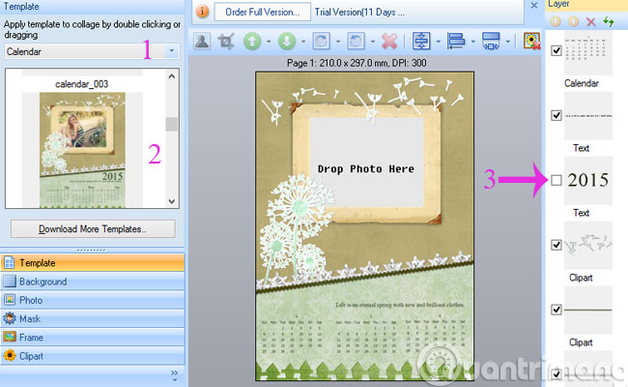Click the green move down arrow icon
Image resolution: width=628 pixels, height=387 pixels.
tap(287, 42)
